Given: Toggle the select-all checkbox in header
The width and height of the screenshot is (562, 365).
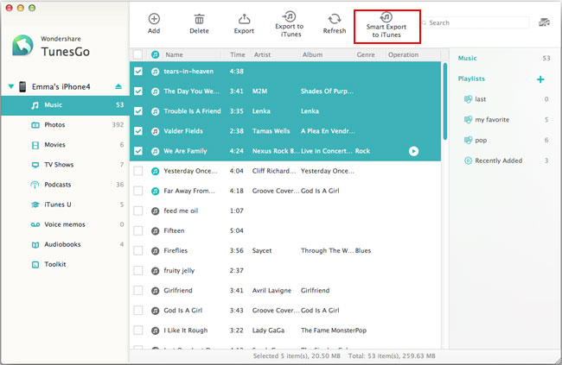Looking at the screenshot, I should click(x=137, y=54).
